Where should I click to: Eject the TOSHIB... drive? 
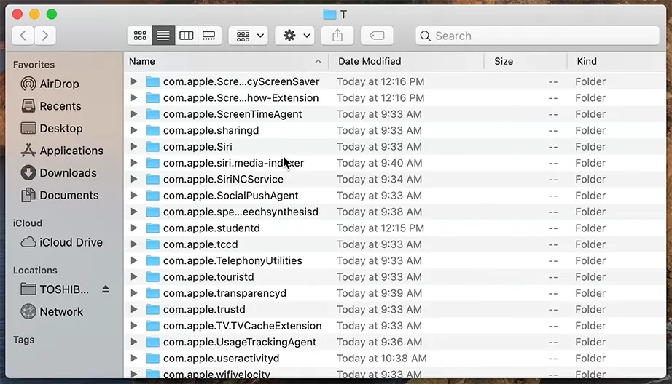(106, 289)
